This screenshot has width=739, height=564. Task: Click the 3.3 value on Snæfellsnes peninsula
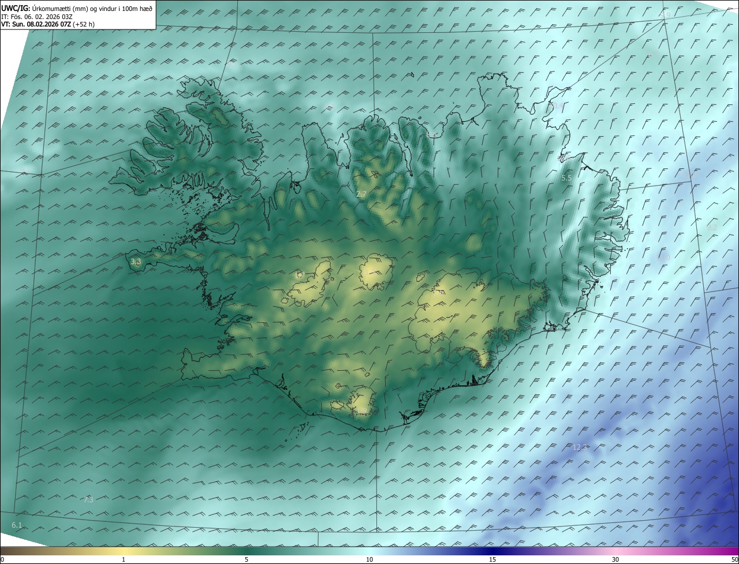136,262
